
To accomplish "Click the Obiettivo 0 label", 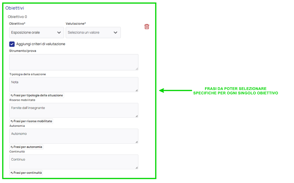I will click(18, 17).
